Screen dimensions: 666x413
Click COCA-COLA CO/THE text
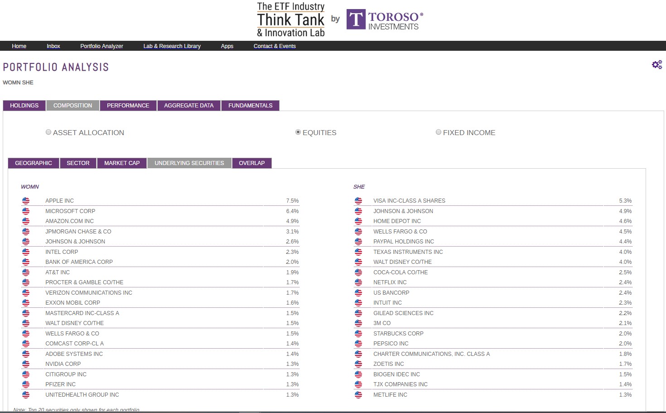401,272
